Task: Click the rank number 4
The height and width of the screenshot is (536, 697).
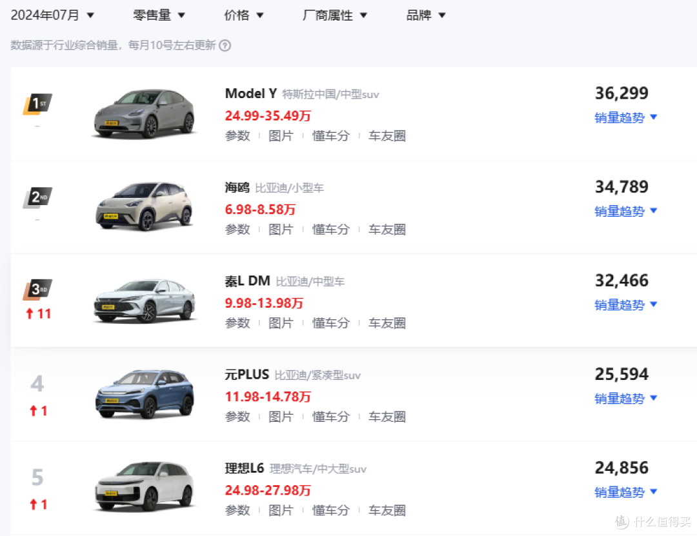Action: coord(37,384)
